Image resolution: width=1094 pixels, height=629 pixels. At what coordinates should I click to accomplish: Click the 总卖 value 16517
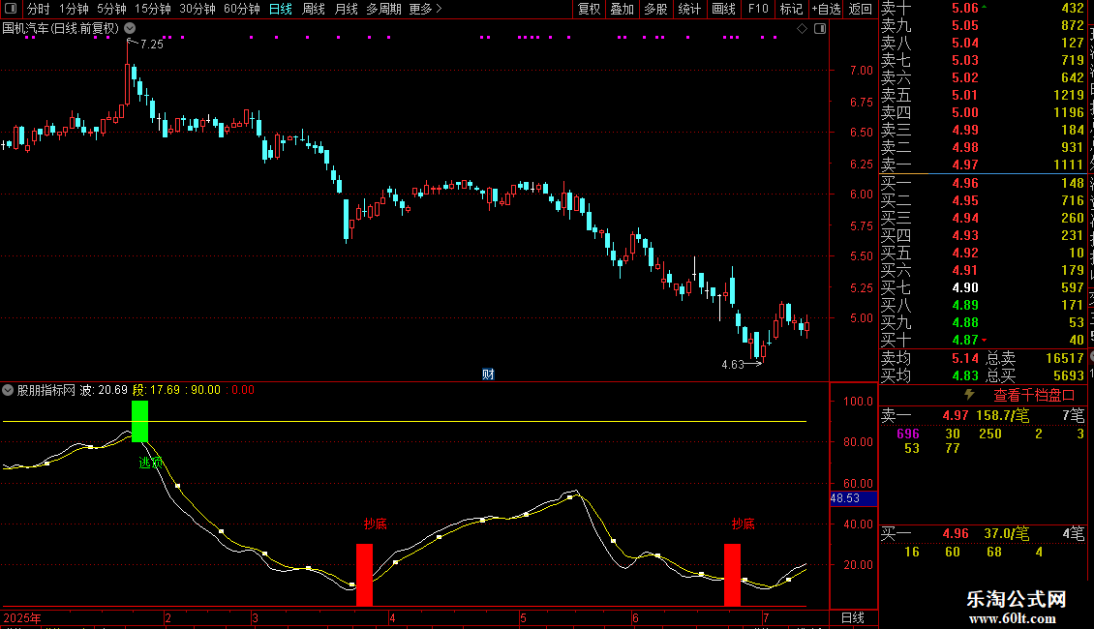(1064, 358)
